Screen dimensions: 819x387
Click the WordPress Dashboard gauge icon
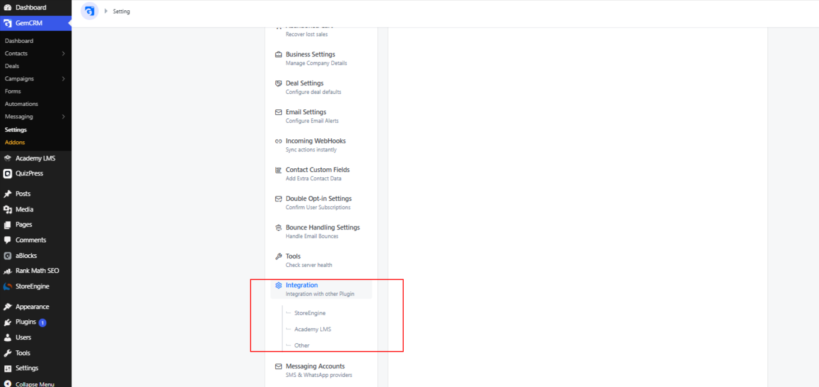coord(8,7)
